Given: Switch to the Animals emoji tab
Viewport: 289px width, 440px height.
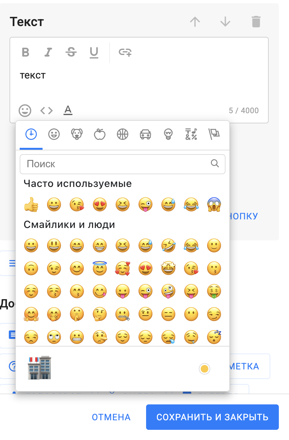Looking at the screenshot, I should (x=77, y=134).
